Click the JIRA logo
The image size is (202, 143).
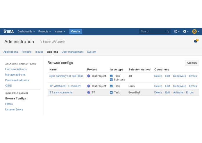(x=9, y=32)
